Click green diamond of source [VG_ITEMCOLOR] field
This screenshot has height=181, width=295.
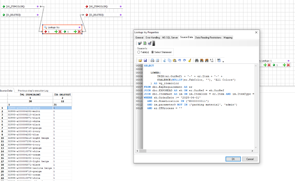pos(3,6)
